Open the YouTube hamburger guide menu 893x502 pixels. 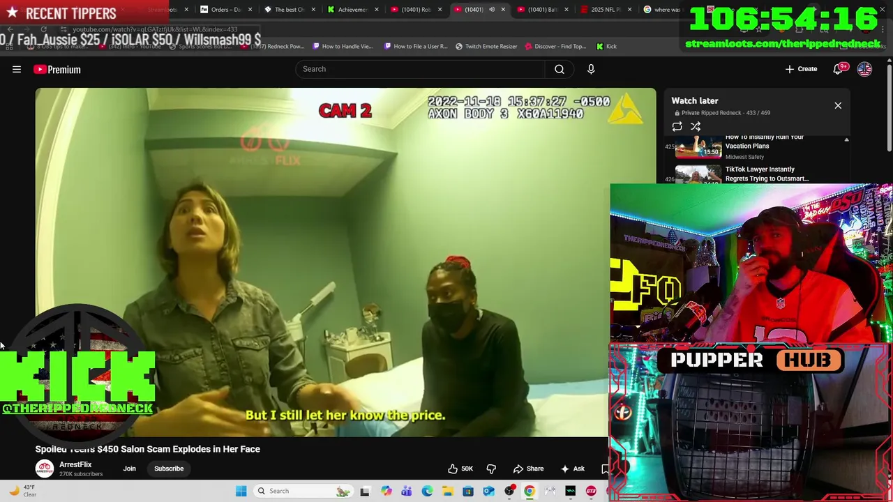(17, 69)
